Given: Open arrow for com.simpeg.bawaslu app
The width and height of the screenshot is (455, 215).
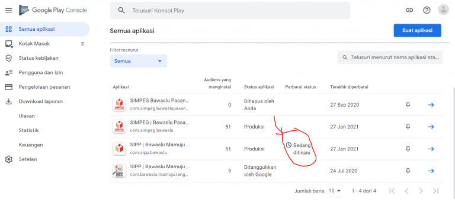Looking at the screenshot, I should (431, 127).
